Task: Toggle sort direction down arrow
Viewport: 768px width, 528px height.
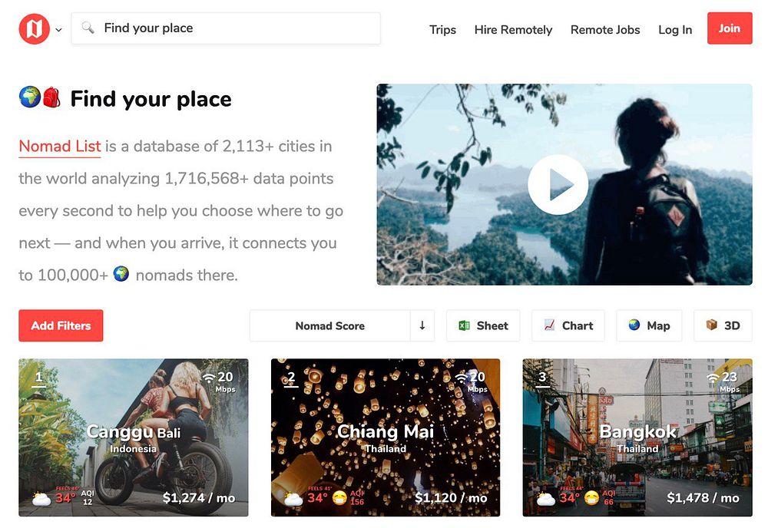Action: click(422, 325)
